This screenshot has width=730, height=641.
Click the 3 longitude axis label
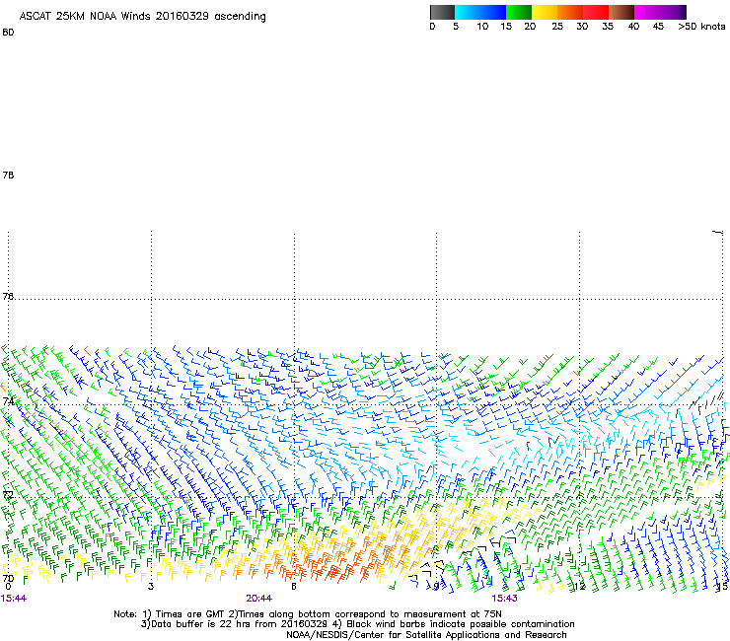tap(150, 586)
